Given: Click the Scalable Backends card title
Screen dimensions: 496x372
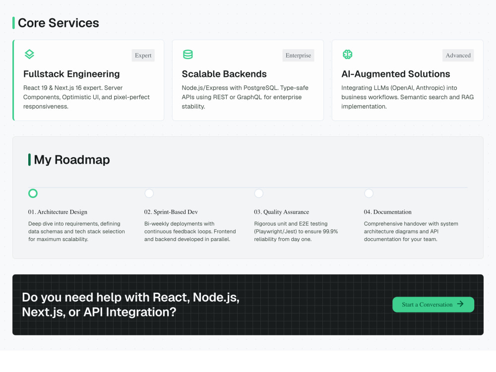Looking at the screenshot, I should tap(224, 74).
